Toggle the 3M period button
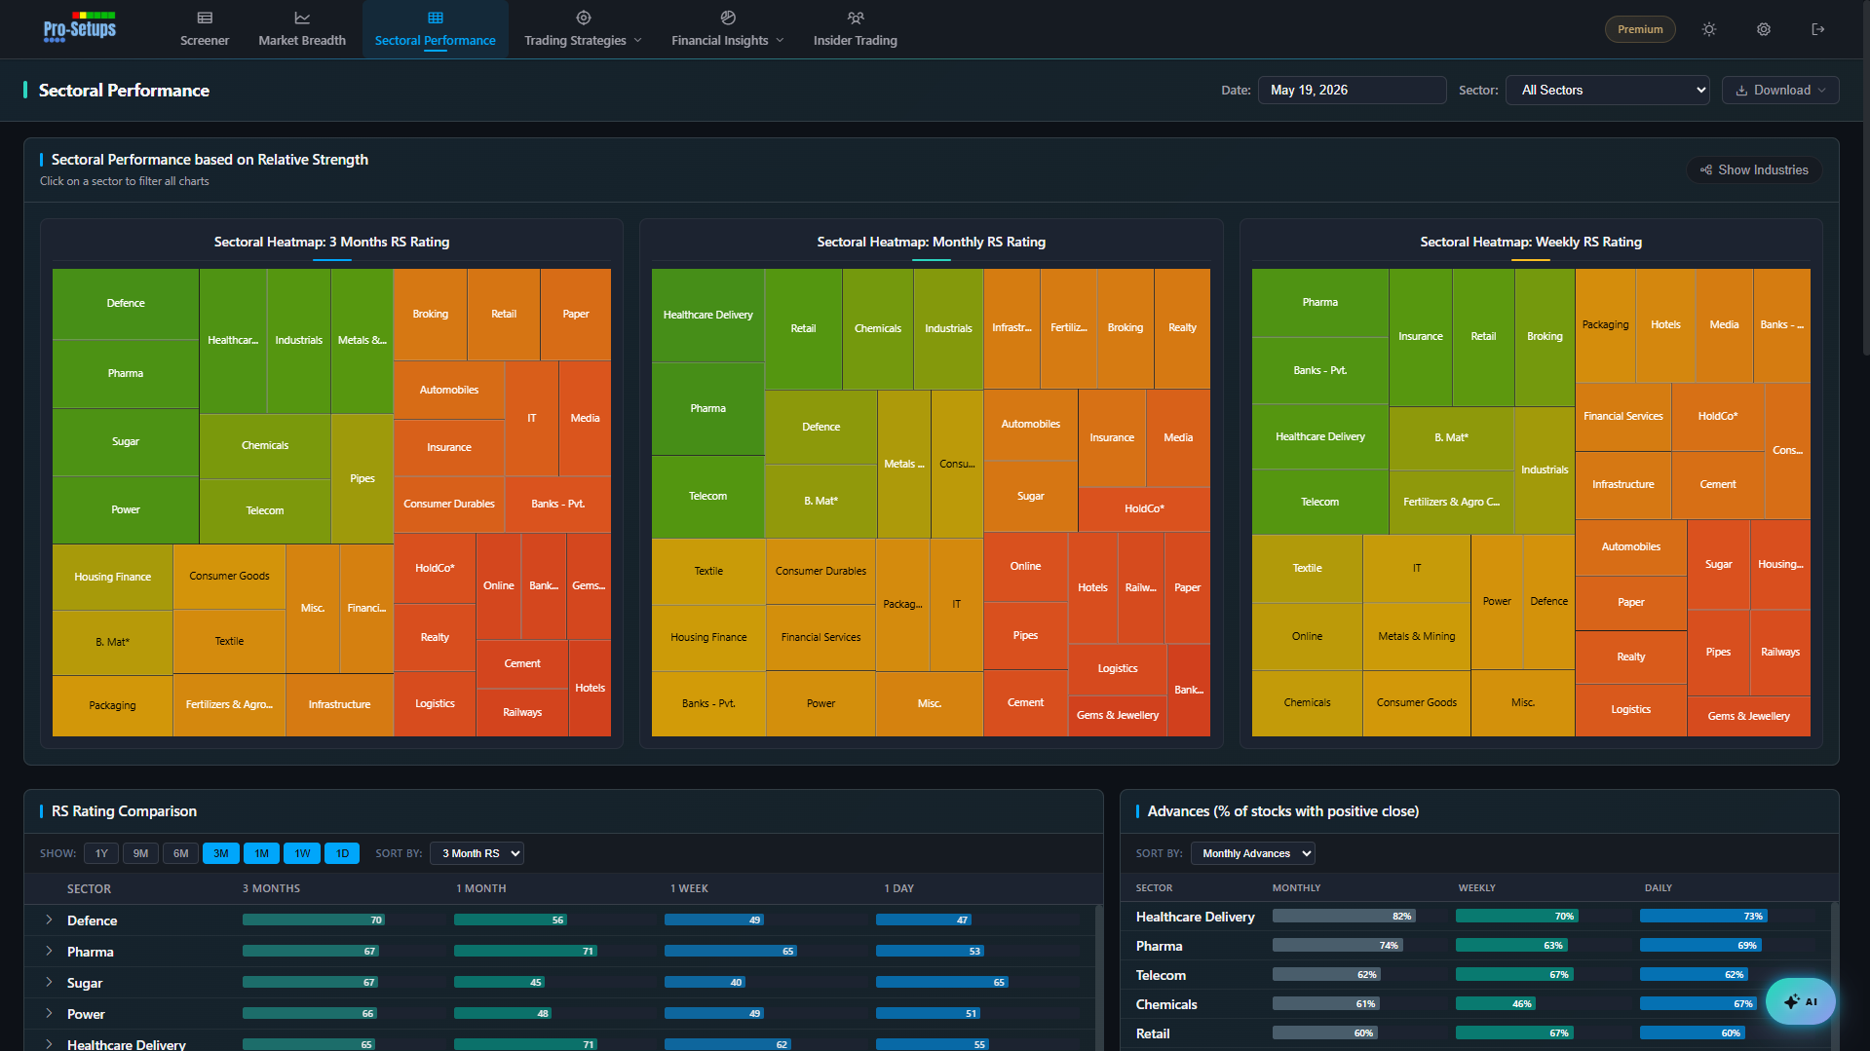Viewport: 1870px width, 1051px height. click(x=221, y=853)
